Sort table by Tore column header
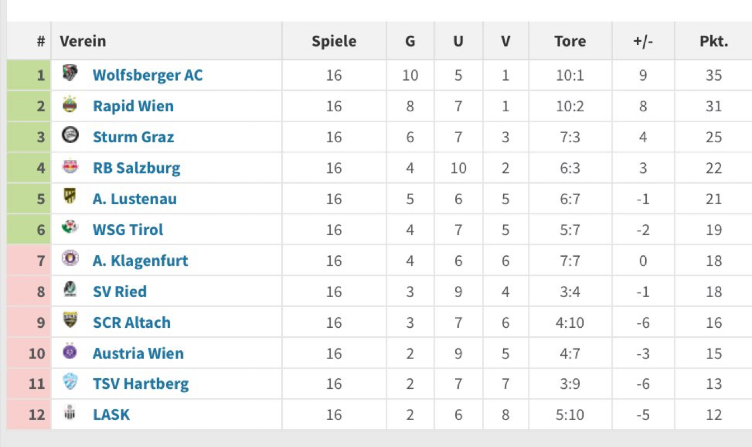This screenshot has width=752, height=447. [x=570, y=41]
